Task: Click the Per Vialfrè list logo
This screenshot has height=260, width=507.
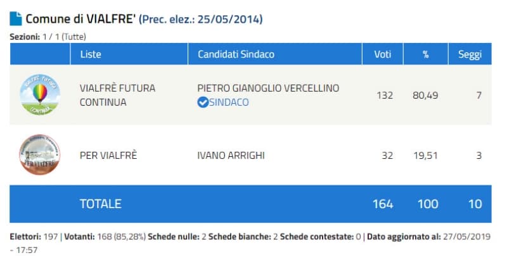Action: 39,154
